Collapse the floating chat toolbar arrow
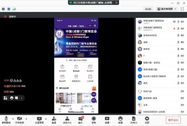This screenshot has height=126, width=187. pyautogui.click(x=22, y=98)
